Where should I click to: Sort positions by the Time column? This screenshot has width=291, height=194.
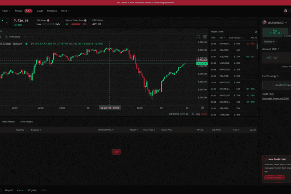pyautogui.click(x=236, y=130)
